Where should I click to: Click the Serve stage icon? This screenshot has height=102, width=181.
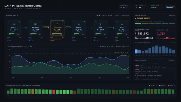[x=122, y=24]
